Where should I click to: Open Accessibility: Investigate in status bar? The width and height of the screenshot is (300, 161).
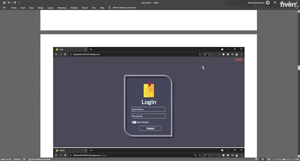click(x=40, y=159)
